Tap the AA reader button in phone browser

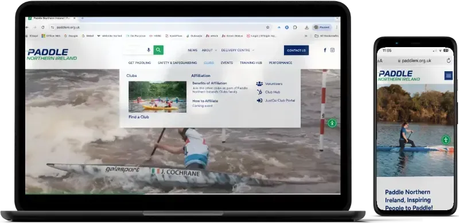[380, 61]
